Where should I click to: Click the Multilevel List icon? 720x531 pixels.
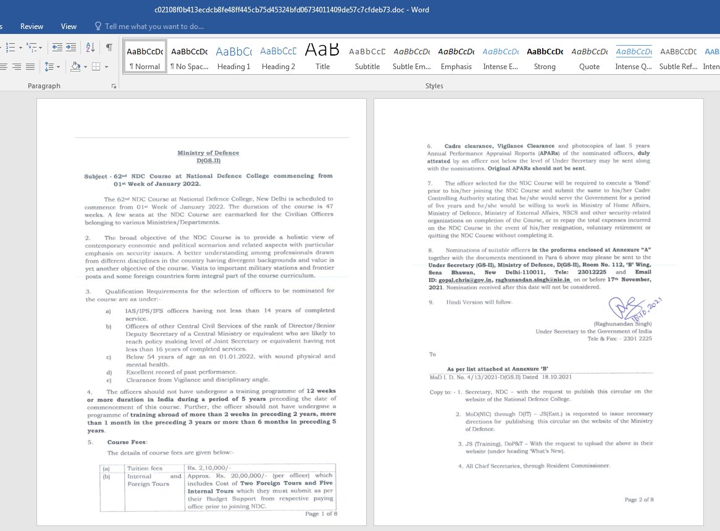pyautogui.click(x=31, y=48)
